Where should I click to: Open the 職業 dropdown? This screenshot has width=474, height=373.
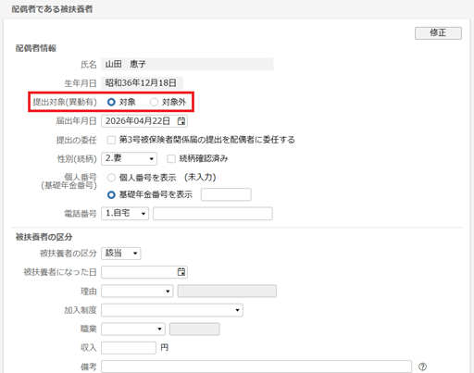[133, 329]
